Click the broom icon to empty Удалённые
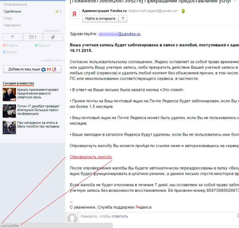Screen dimensions: 239x228 point(57,11)
